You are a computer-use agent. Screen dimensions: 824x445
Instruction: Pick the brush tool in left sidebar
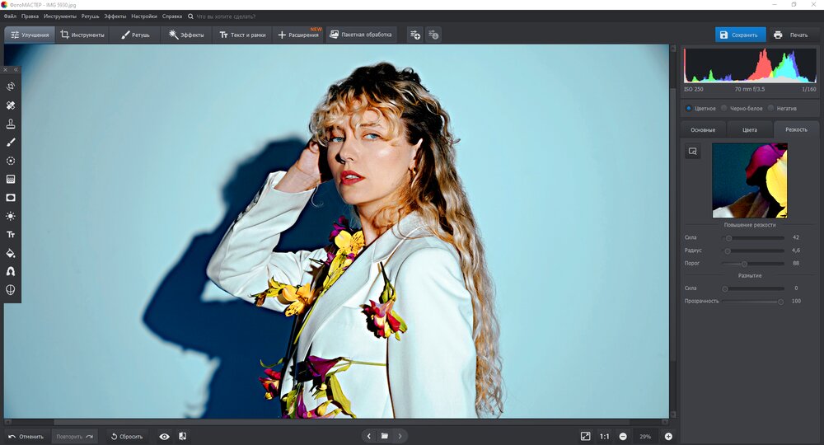coord(11,143)
